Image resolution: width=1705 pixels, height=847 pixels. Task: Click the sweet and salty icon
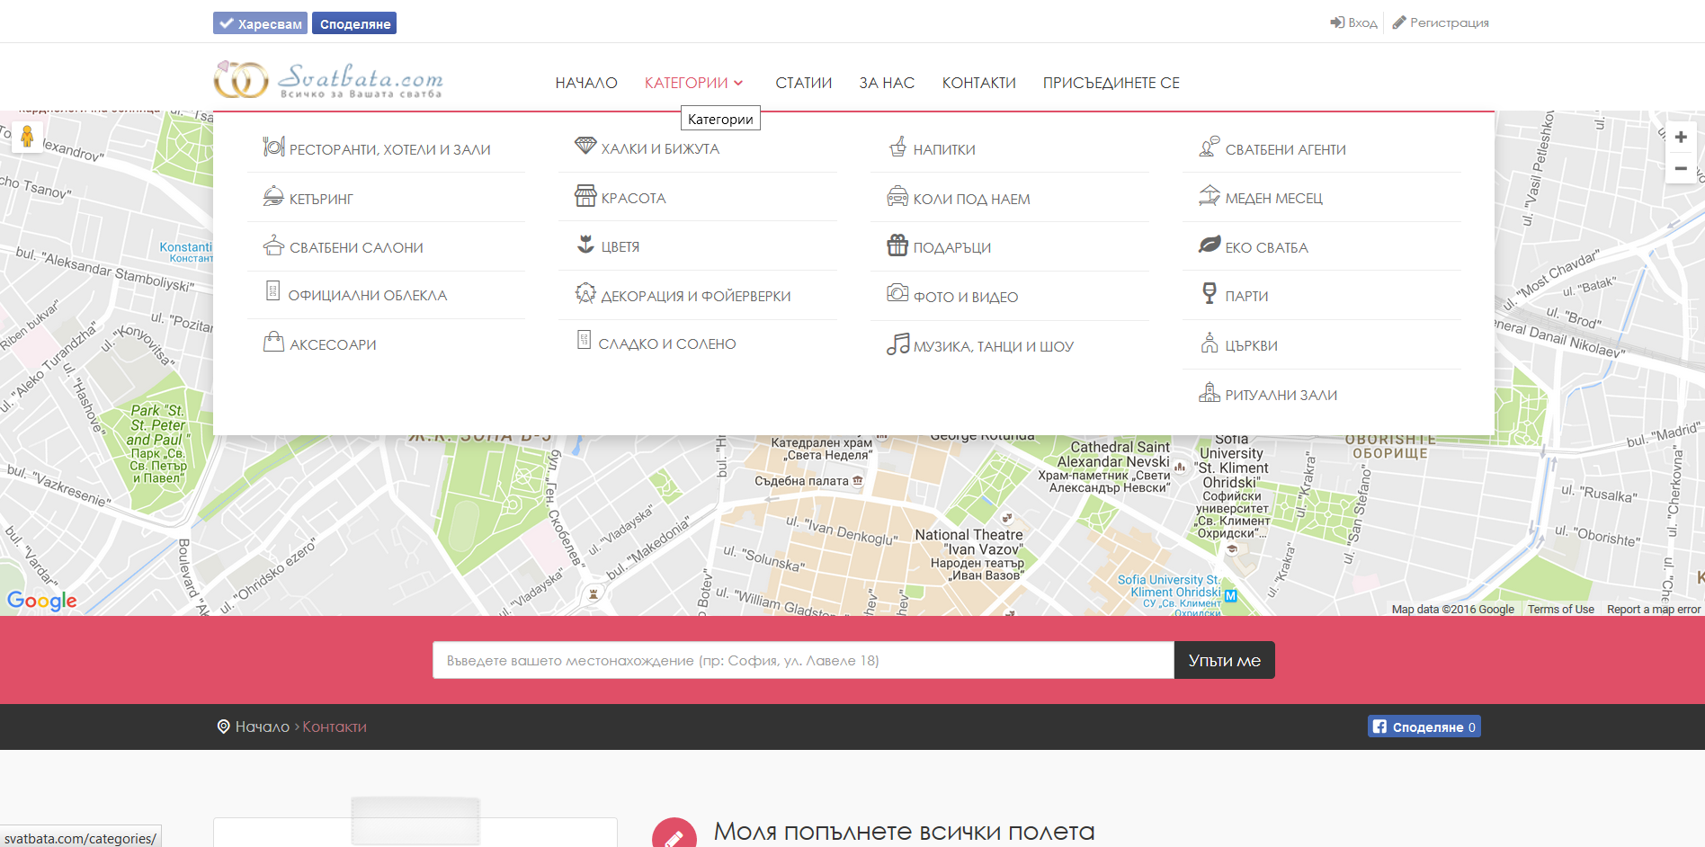(585, 340)
